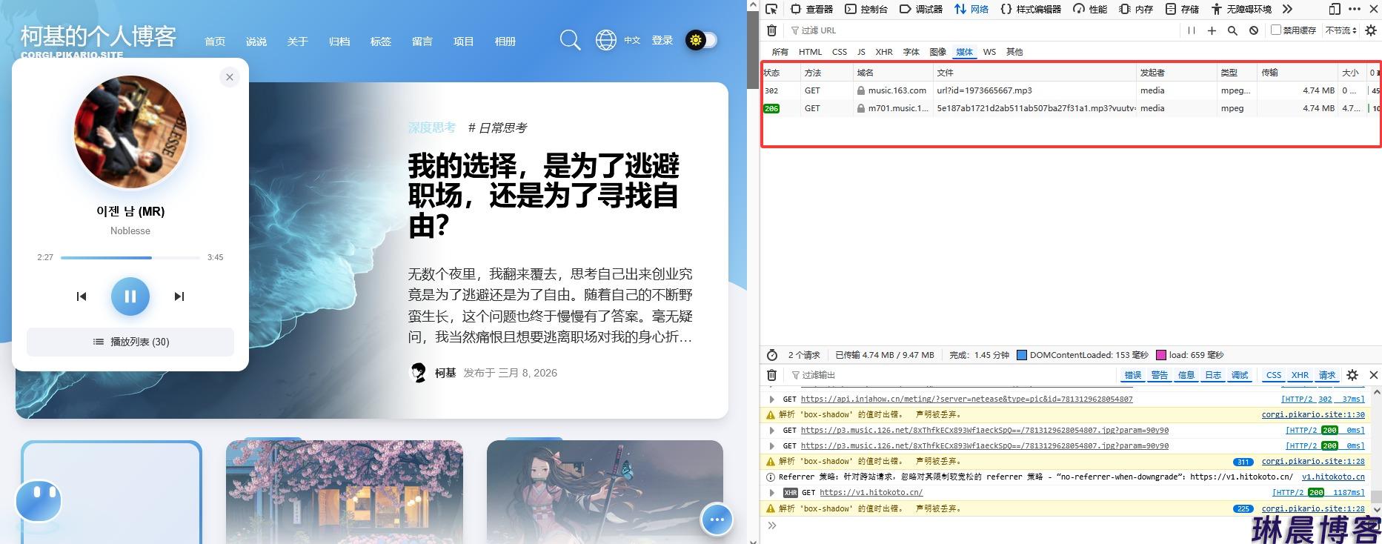
Task: Click the 311 repeat count badge
Action: click(x=1243, y=462)
